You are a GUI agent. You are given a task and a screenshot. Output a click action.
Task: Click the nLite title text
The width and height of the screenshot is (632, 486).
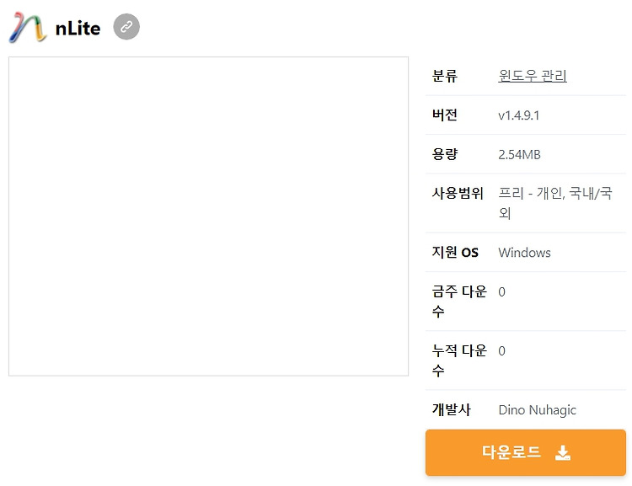(78, 28)
